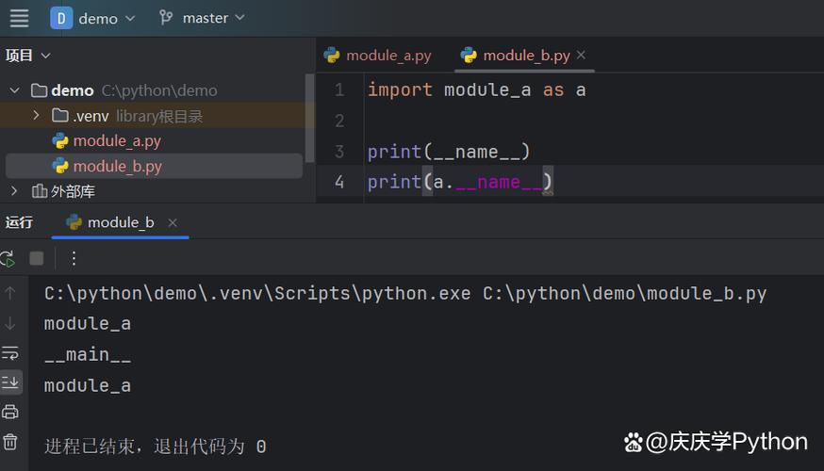Clear console with the trash icon
The height and width of the screenshot is (471, 824).
coord(10,442)
